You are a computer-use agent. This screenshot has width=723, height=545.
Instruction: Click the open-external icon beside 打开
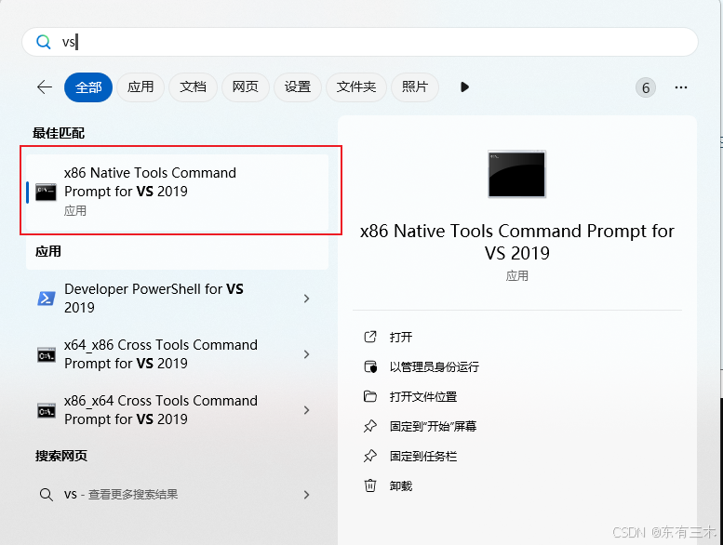pyautogui.click(x=370, y=337)
